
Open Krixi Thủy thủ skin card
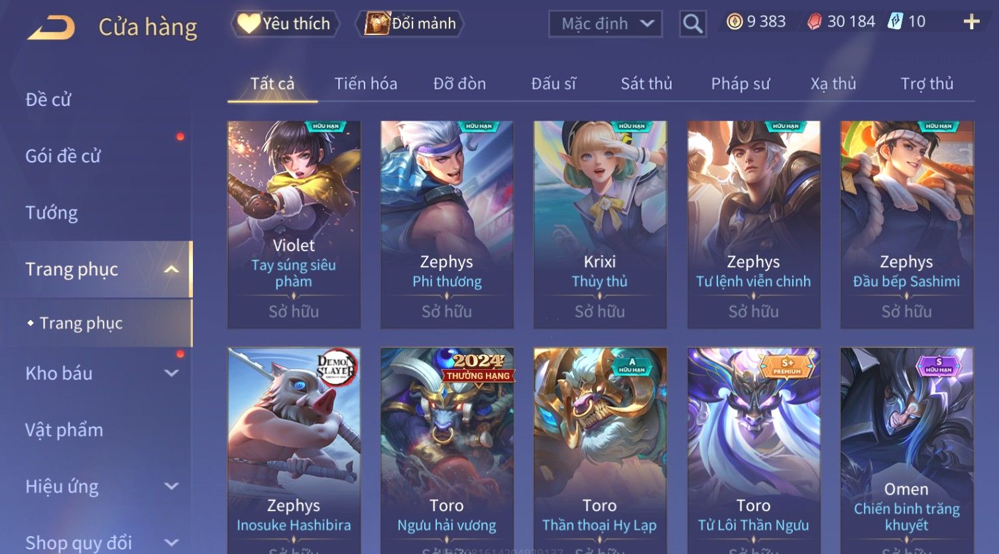coord(600,225)
